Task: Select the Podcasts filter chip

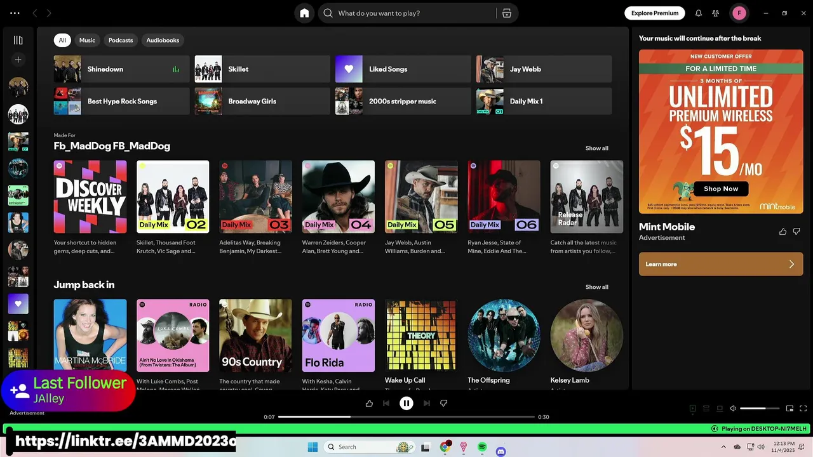Action: [121, 40]
